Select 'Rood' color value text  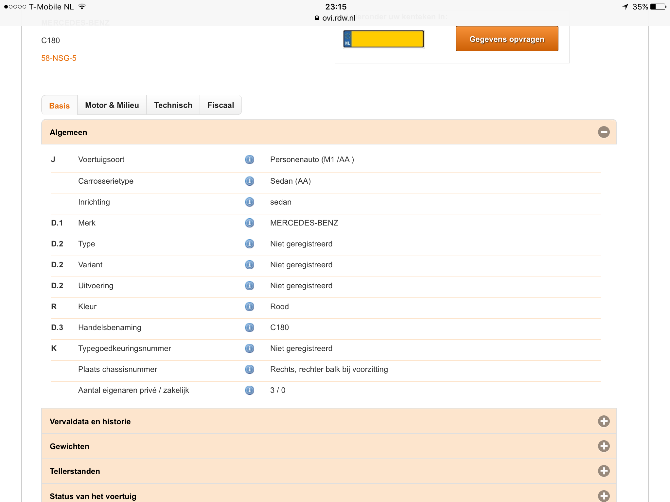tap(279, 307)
